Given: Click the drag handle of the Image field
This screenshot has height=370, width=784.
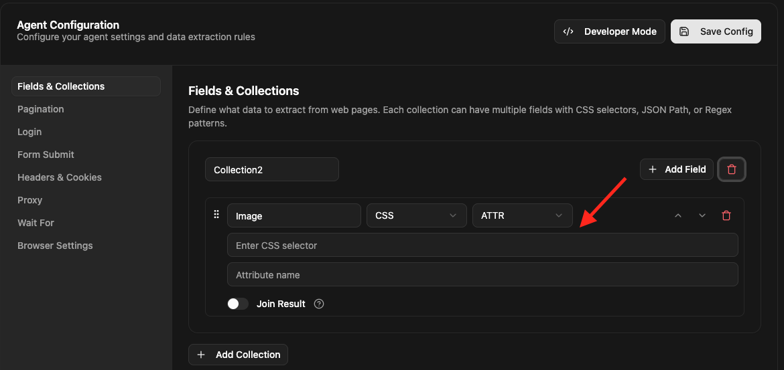Looking at the screenshot, I should (x=216, y=215).
